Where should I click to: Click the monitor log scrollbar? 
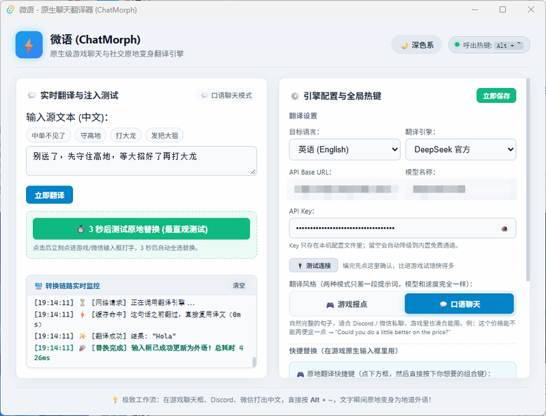click(254, 361)
